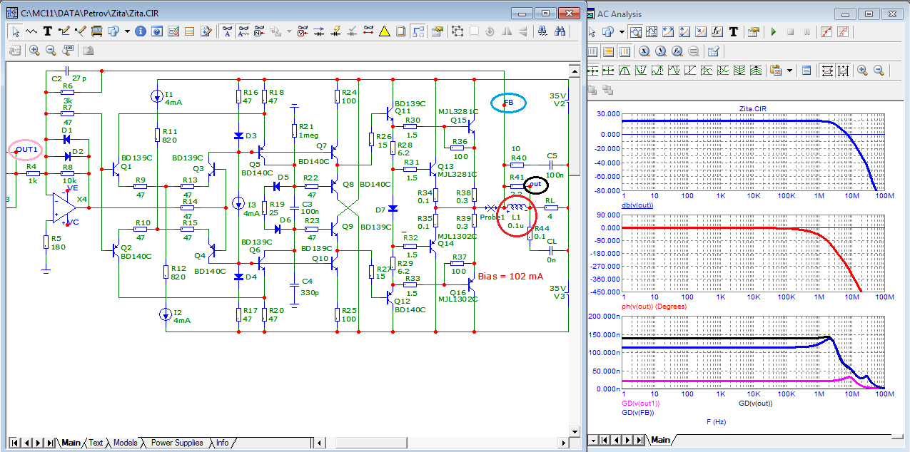Select the diagonal wire drawing tool

80,31
